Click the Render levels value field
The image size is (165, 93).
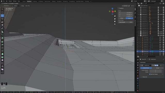point(155,72)
